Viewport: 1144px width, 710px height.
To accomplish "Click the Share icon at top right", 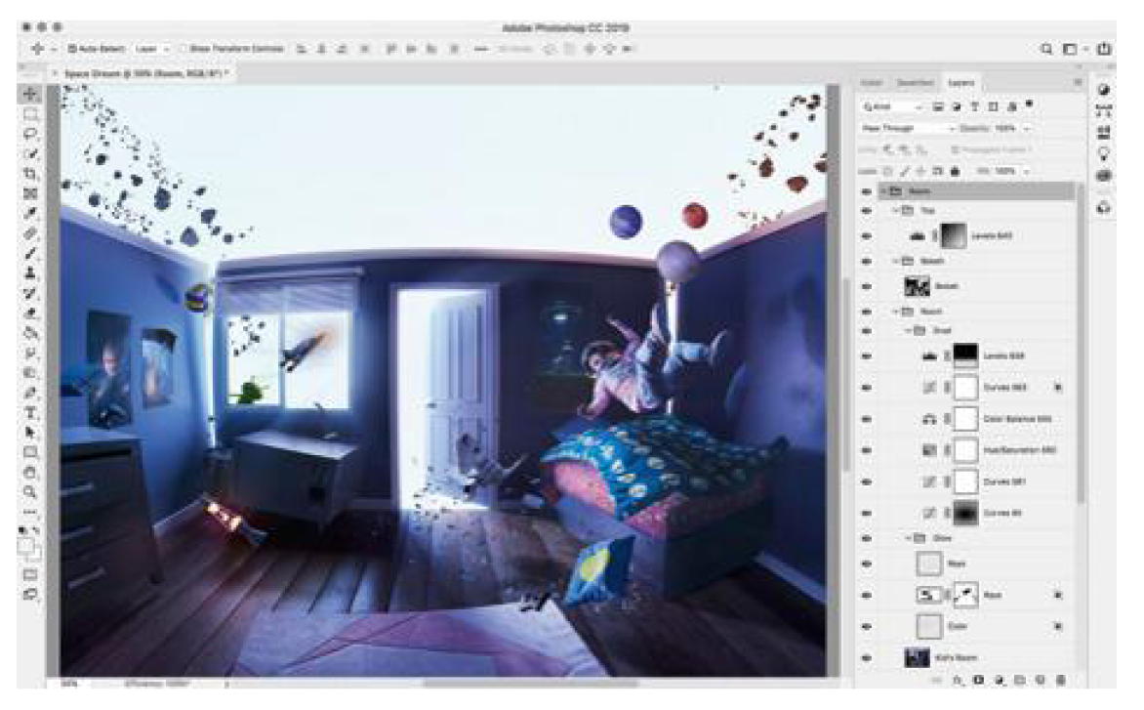I will point(1105,49).
